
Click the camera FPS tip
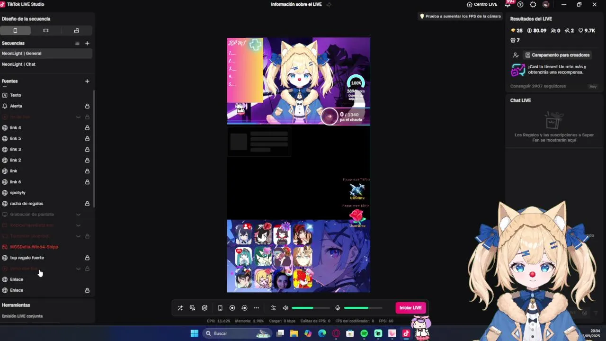pos(460,16)
